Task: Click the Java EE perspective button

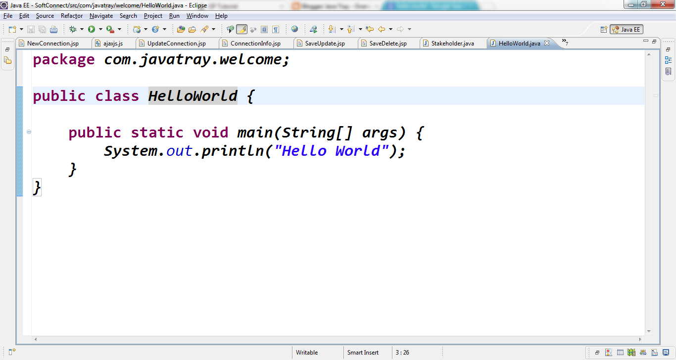Action: click(627, 29)
